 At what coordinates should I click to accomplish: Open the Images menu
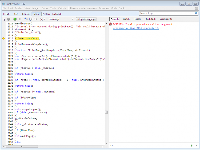click(35, 8)
